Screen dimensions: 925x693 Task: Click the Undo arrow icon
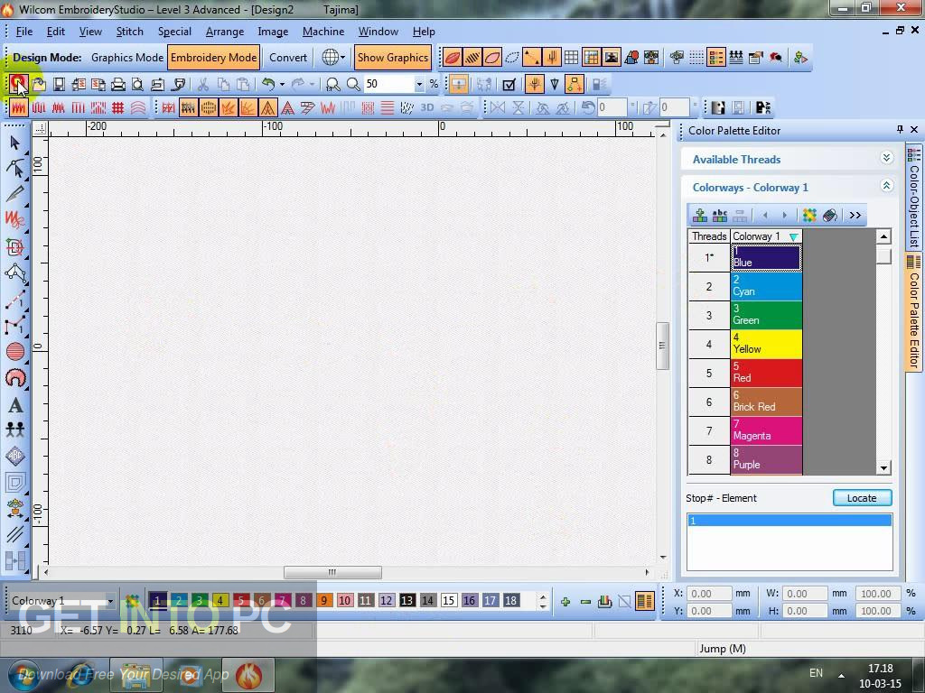pyautogui.click(x=268, y=84)
